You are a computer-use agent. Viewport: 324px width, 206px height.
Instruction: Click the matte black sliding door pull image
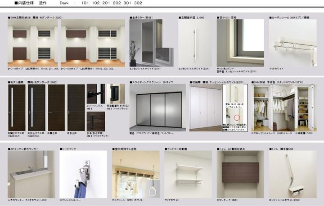click(115, 93)
